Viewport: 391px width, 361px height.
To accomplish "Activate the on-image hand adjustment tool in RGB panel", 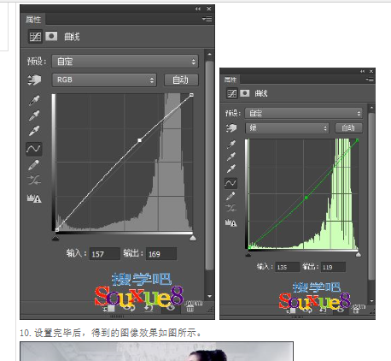I will (34, 80).
